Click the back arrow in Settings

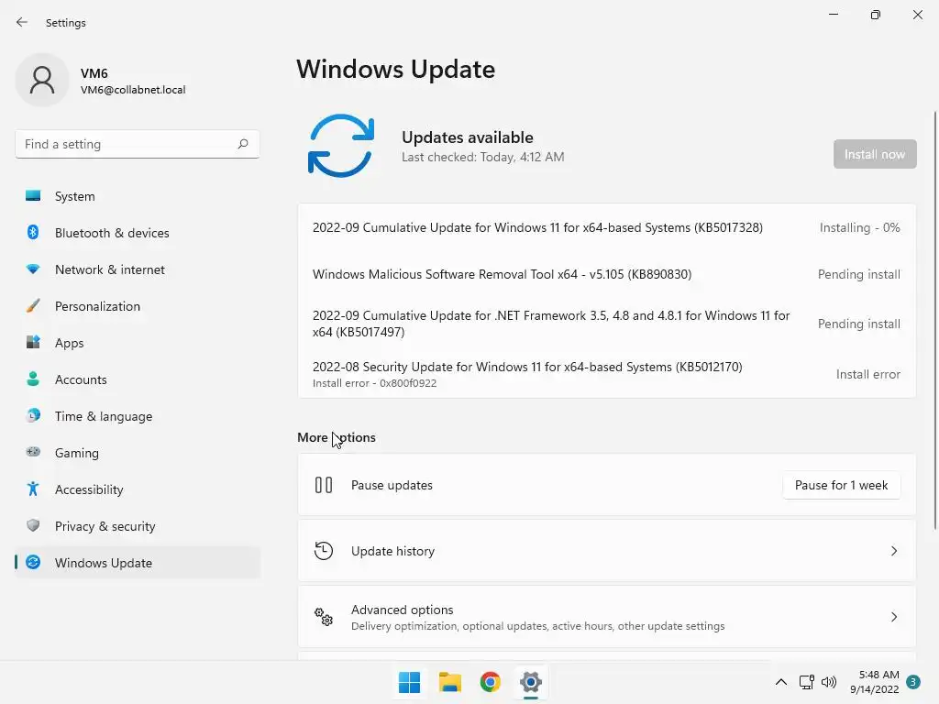[x=22, y=22]
